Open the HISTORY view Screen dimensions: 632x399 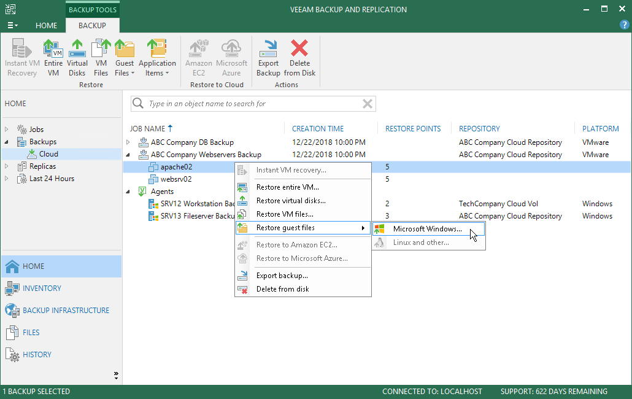(x=61, y=355)
